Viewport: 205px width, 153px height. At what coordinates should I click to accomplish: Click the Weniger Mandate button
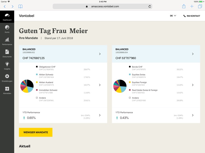pyautogui.click(x=36, y=132)
